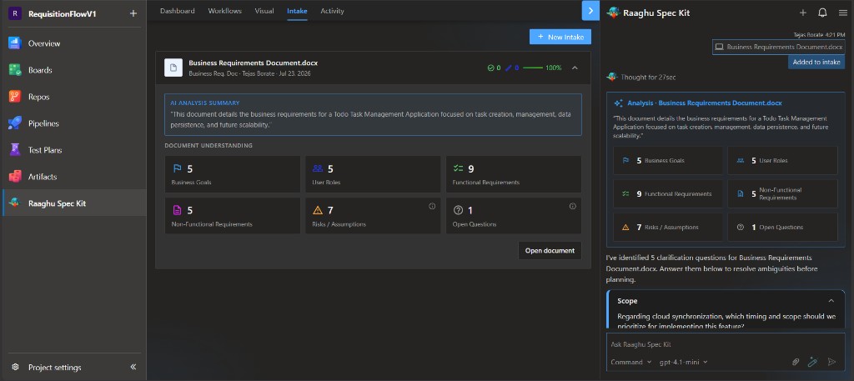Collapse the chat panel with blue arrow button
The height and width of the screenshot is (381, 854).
tap(590, 10)
